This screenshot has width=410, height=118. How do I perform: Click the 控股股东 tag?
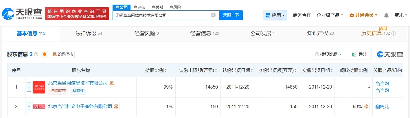pyautogui.click(x=58, y=91)
